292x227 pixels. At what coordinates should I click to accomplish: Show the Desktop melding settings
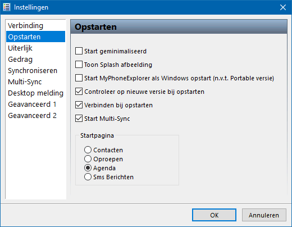coord(35,93)
